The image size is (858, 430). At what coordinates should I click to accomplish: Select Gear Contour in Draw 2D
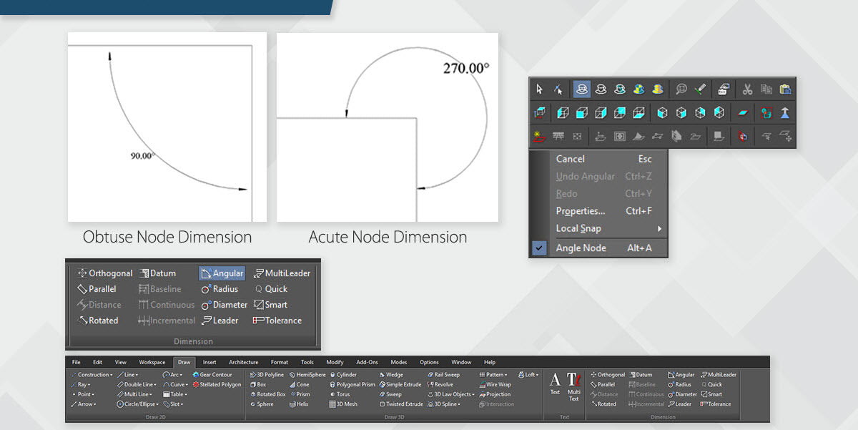point(212,374)
